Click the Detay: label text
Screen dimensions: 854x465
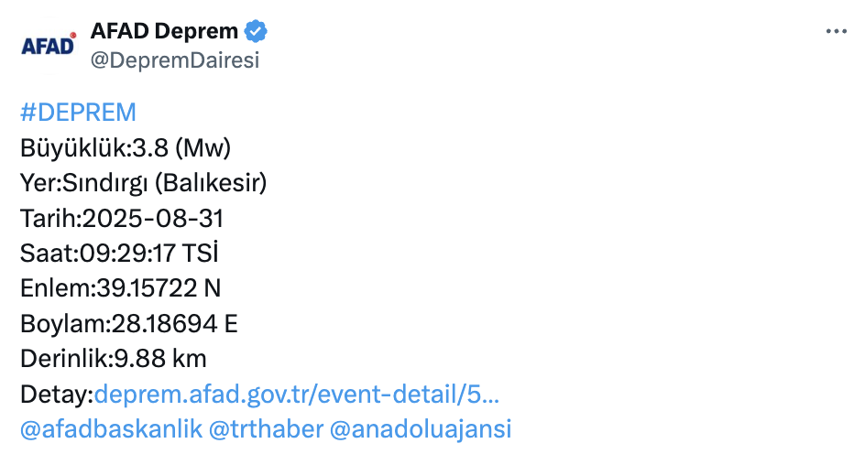click(x=57, y=395)
